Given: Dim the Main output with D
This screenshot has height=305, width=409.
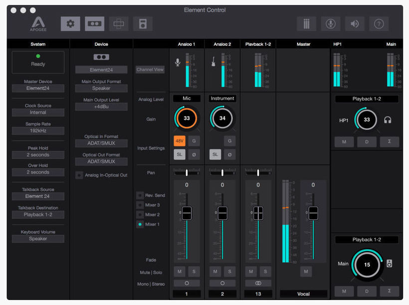Looking at the screenshot, I should (x=367, y=291).
